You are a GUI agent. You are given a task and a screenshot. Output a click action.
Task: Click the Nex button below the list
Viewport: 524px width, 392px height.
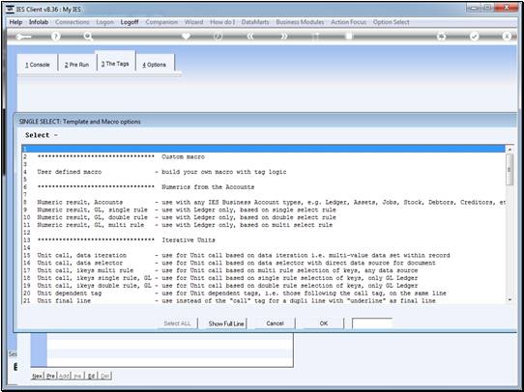(x=37, y=376)
